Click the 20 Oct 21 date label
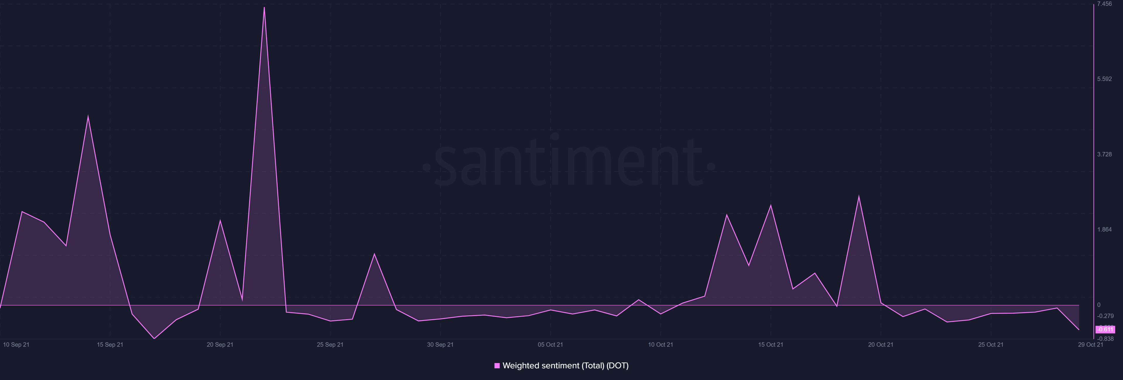 (x=881, y=345)
